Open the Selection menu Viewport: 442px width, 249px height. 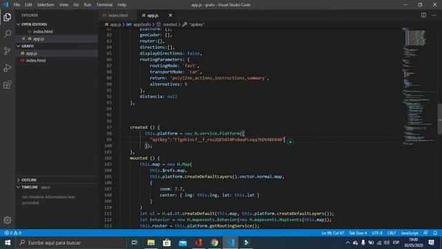(46, 5)
